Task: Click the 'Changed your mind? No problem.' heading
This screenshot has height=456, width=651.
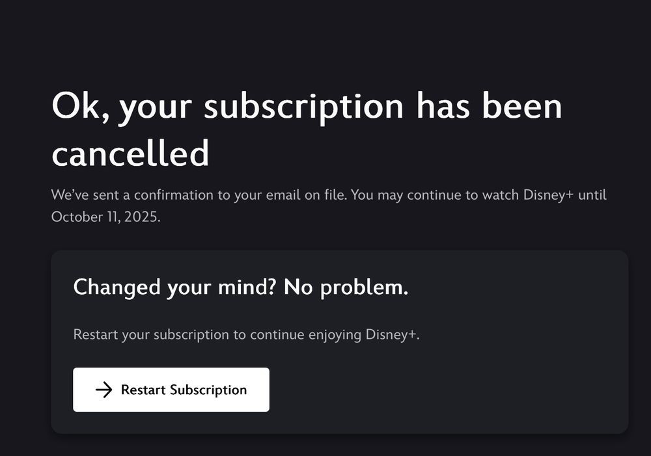Action: pos(240,287)
